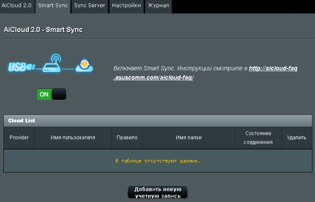The width and height of the screenshot is (315, 202).
Task: Open the Настройки tab
Action: [126, 6]
